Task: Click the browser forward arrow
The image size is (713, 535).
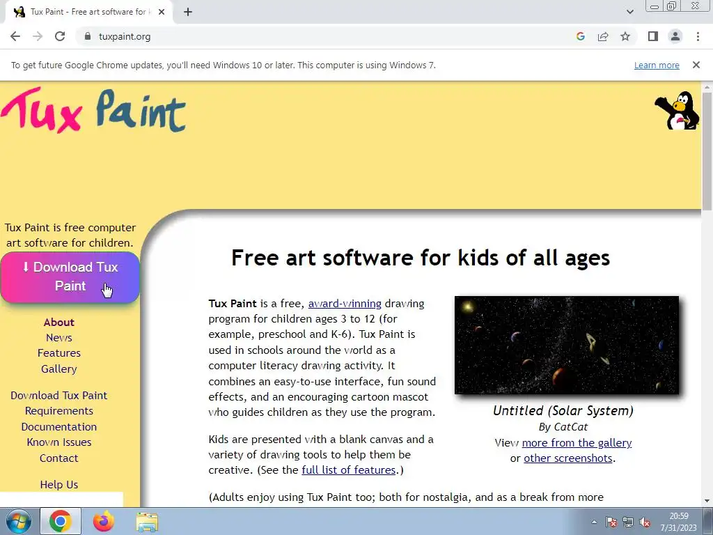Action: click(38, 36)
